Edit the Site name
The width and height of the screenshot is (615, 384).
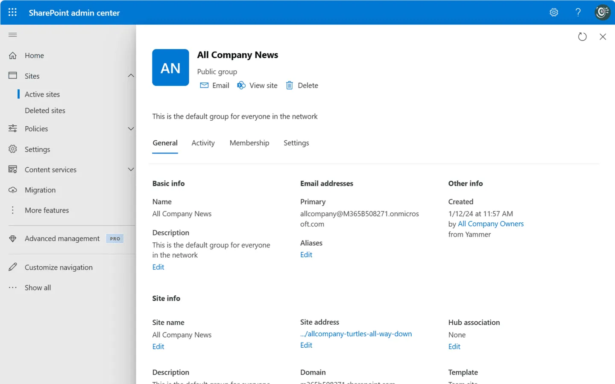[x=158, y=346]
